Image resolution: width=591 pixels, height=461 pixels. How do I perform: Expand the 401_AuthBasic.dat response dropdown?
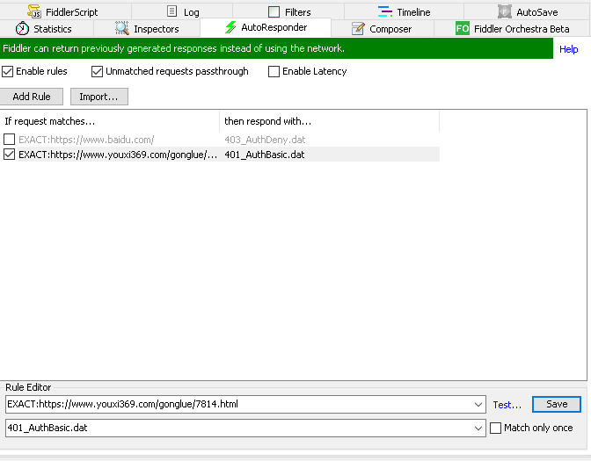478,429
